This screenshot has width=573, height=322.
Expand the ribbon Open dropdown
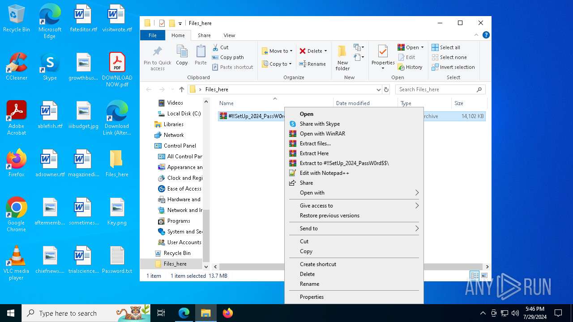(422, 47)
